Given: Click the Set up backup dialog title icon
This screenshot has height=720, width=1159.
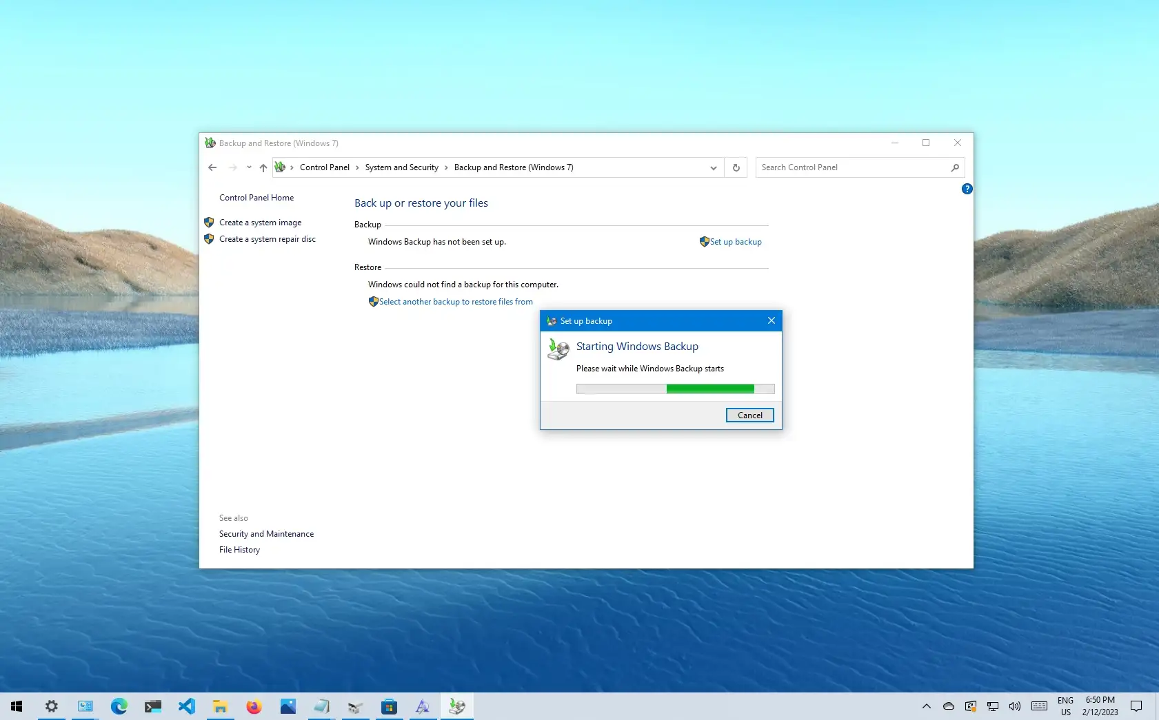Looking at the screenshot, I should [552, 321].
